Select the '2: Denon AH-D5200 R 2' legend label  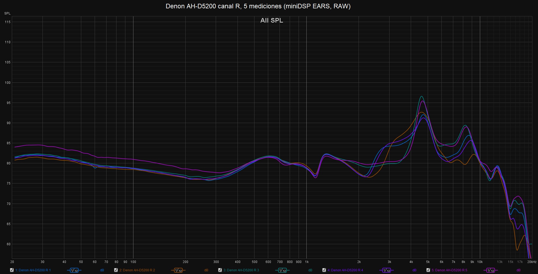137,270
